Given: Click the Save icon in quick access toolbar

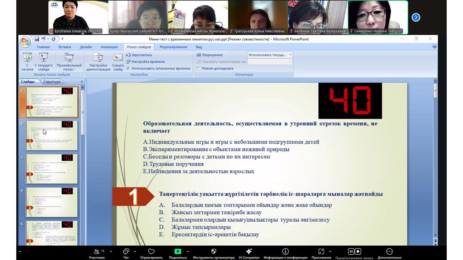Looking at the screenshot, I should click(x=37, y=39).
